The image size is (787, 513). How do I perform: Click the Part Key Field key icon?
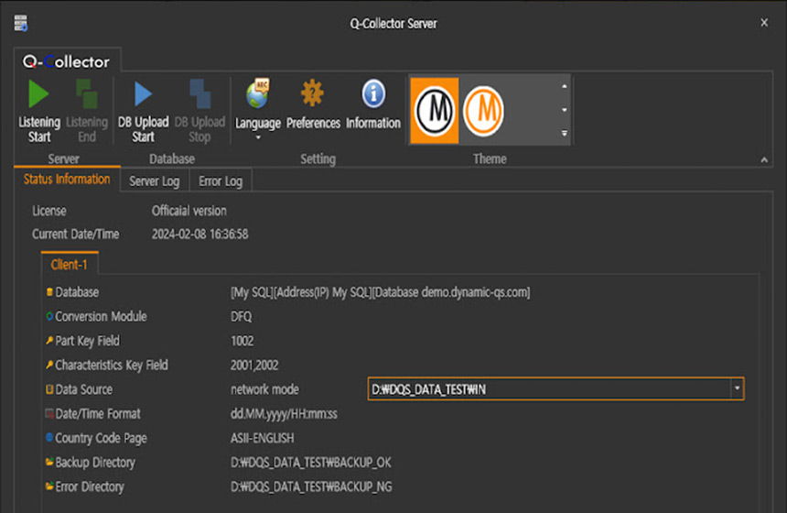49,340
